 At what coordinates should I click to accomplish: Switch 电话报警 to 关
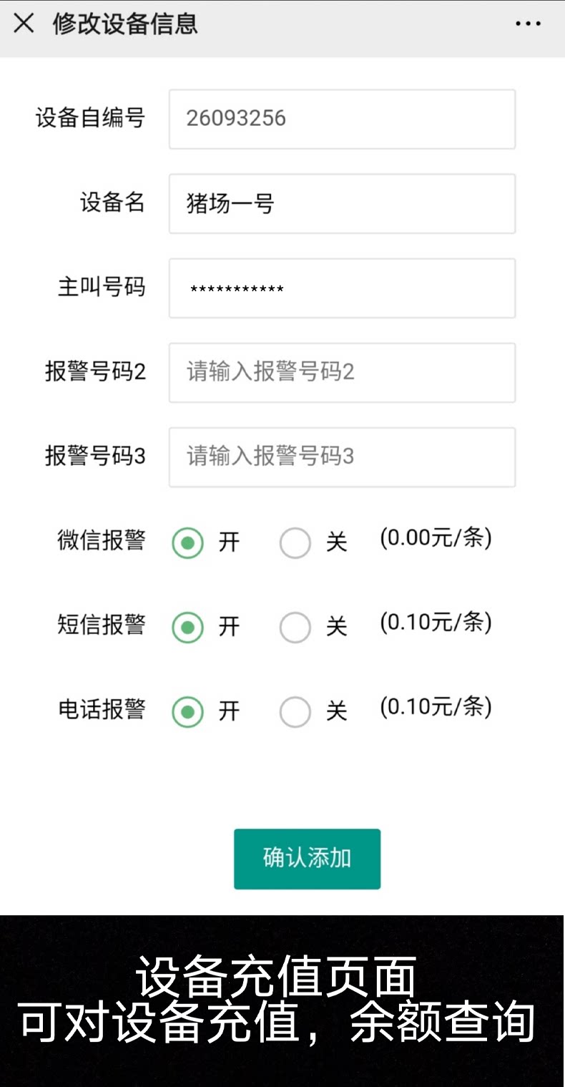295,712
